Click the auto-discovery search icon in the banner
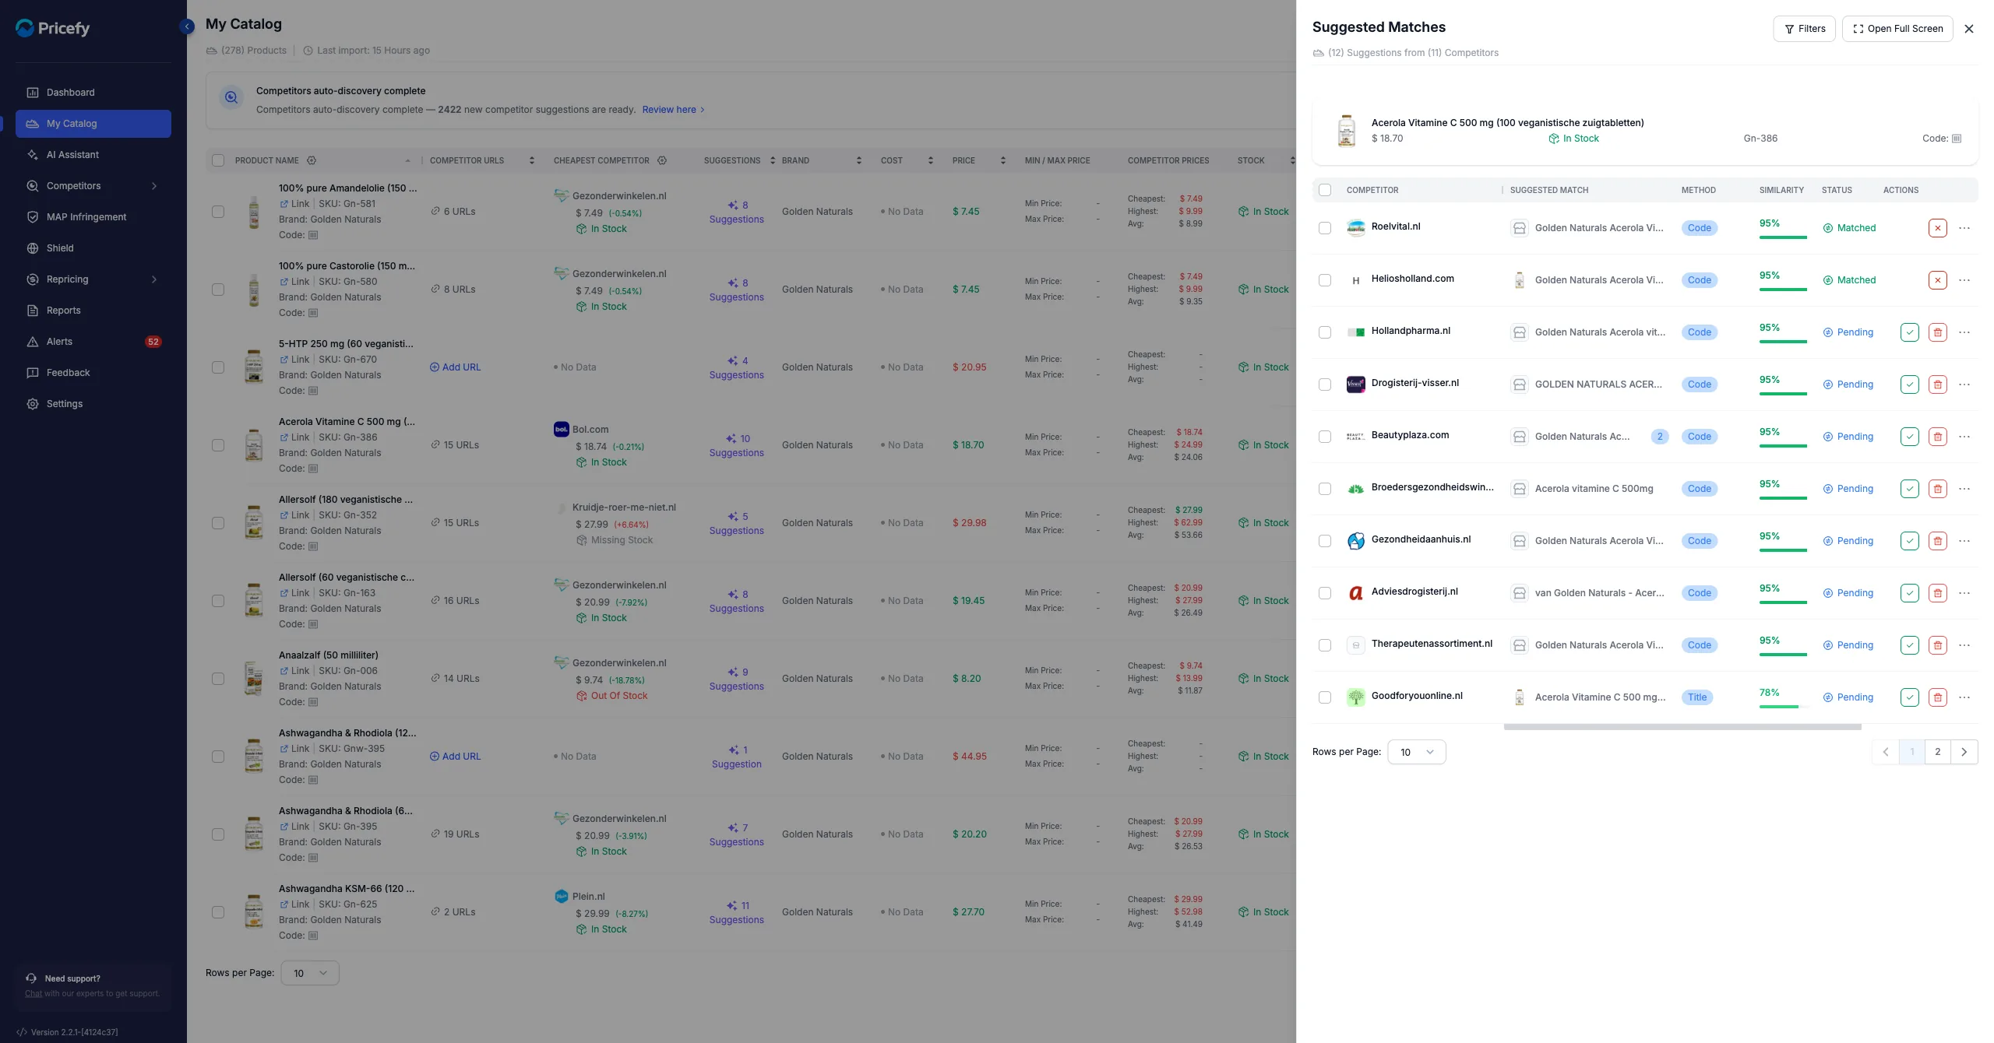Image resolution: width=1994 pixels, height=1043 pixels. (231, 97)
